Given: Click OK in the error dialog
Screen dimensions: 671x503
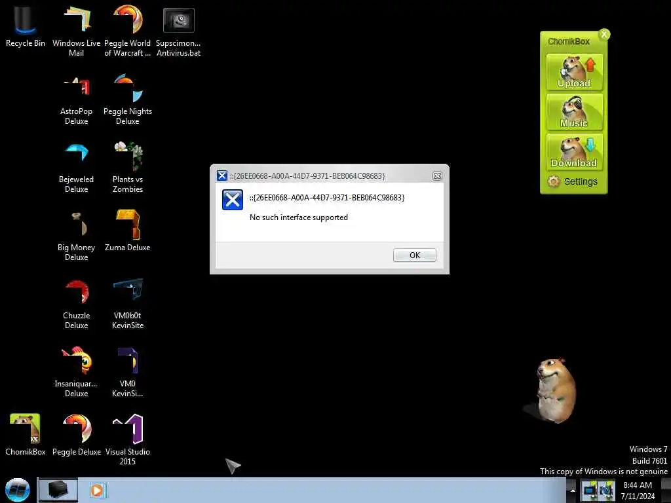Looking at the screenshot, I should 415,255.
